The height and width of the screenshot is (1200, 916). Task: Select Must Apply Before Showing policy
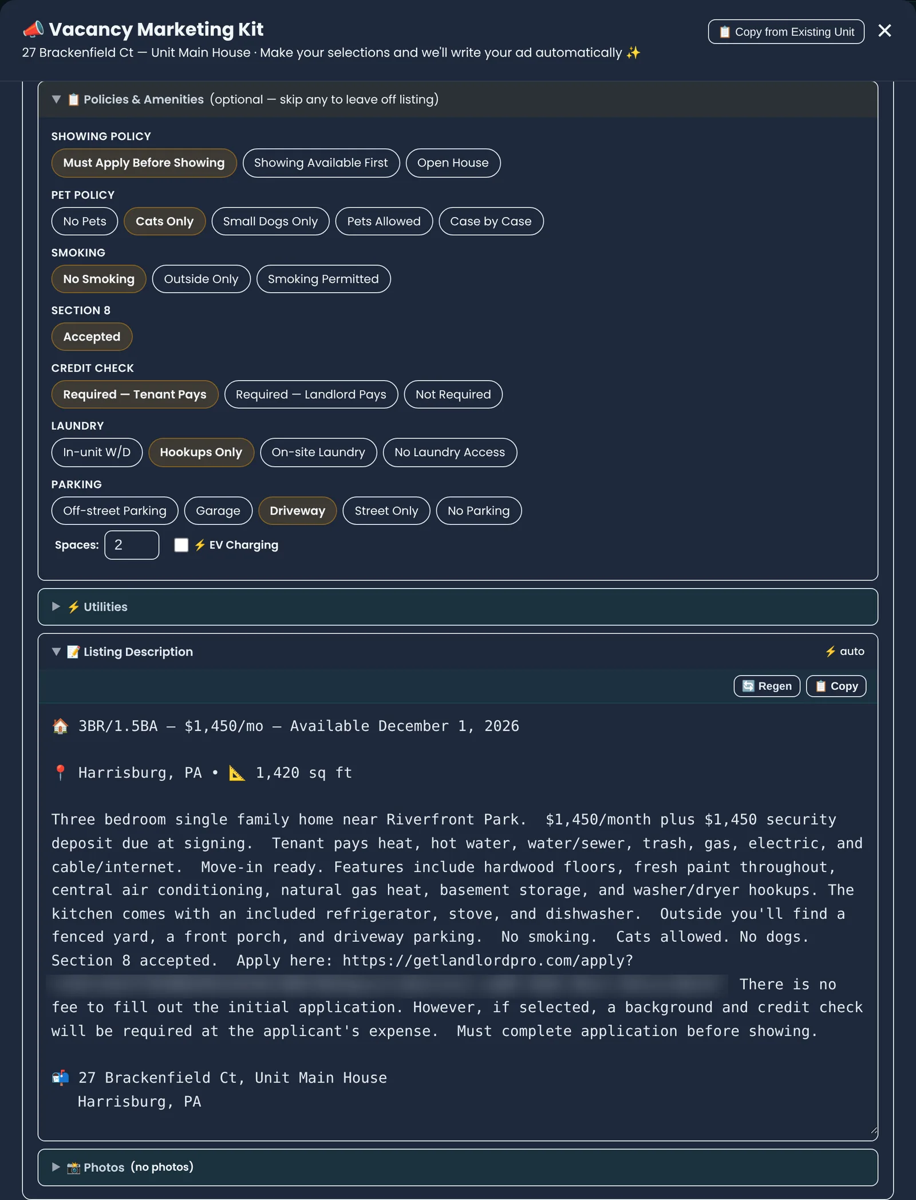(x=144, y=163)
